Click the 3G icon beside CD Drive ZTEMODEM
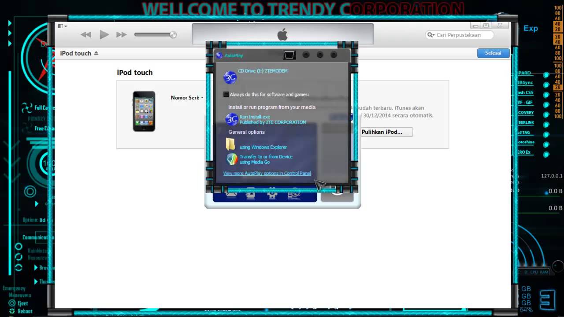 [x=230, y=77]
